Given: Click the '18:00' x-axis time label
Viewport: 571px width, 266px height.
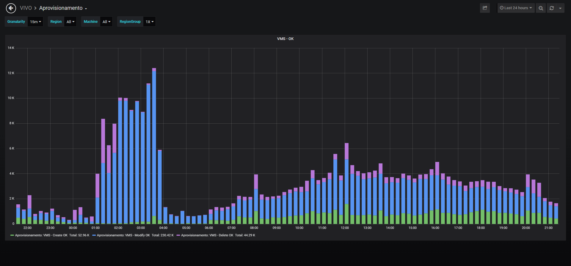Looking at the screenshot, I should (481, 228).
